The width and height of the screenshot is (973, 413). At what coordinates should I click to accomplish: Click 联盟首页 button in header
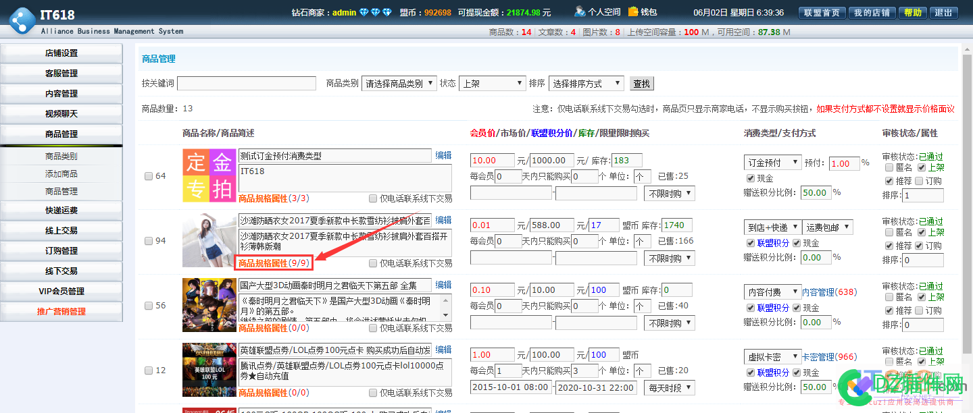(x=822, y=13)
